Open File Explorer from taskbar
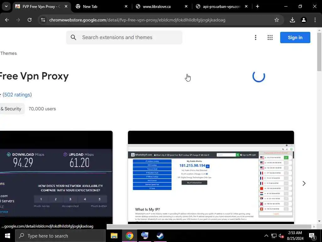Viewport: 322px width, 242px height. click(114, 236)
